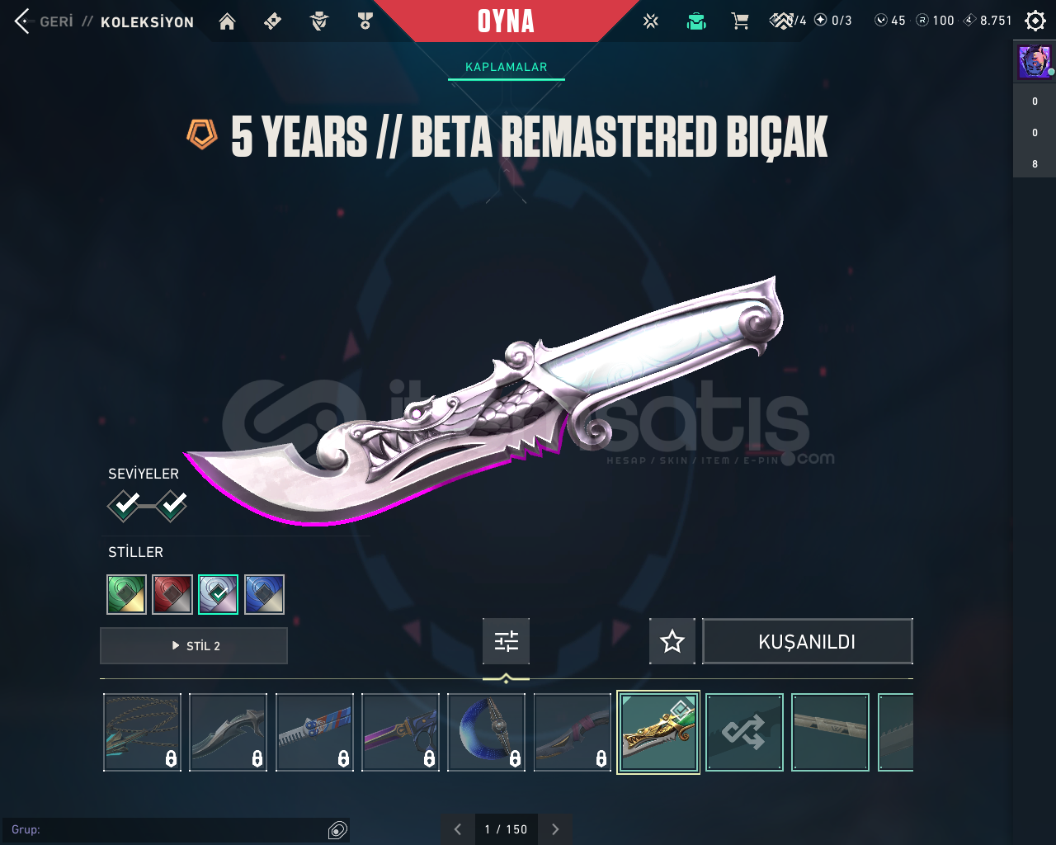This screenshot has height=845, width=1056.
Task: Open the store shopping cart icon
Action: pos(740,21)
